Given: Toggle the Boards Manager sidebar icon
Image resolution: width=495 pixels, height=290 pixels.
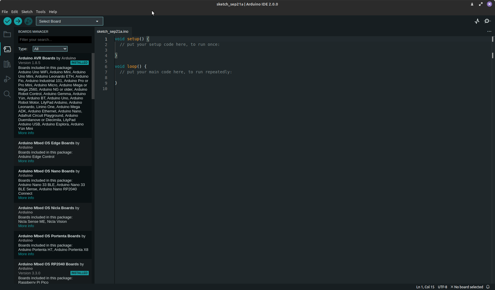Looking at the screenshot, I should (7, 49).
